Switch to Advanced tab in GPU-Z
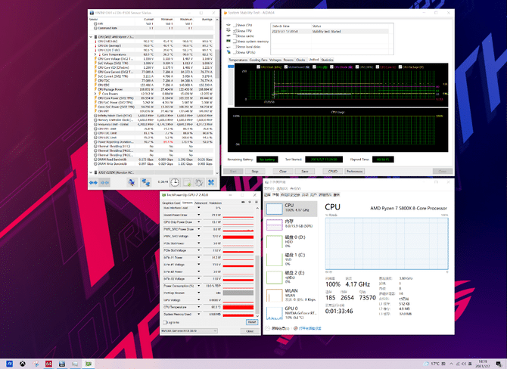The image size is (507, 369). 201,203
